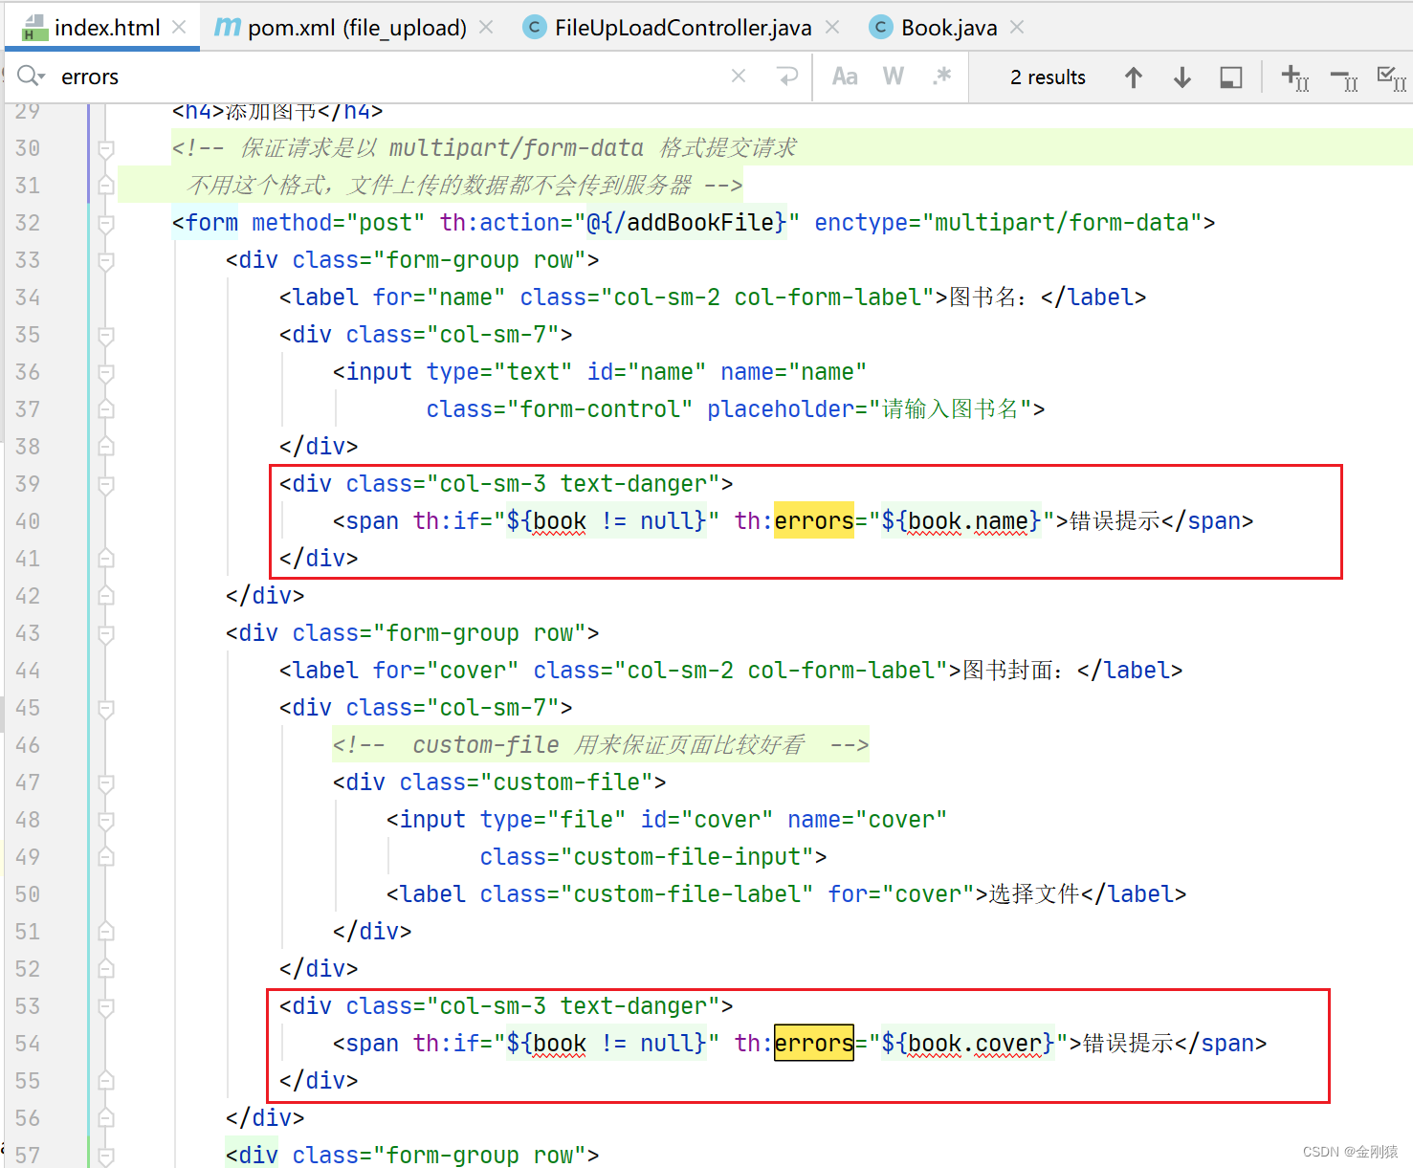The height and width of the screenshot is (1168, 1413).
Task: Collapse the div at line 33
Action: coord(106,260)
